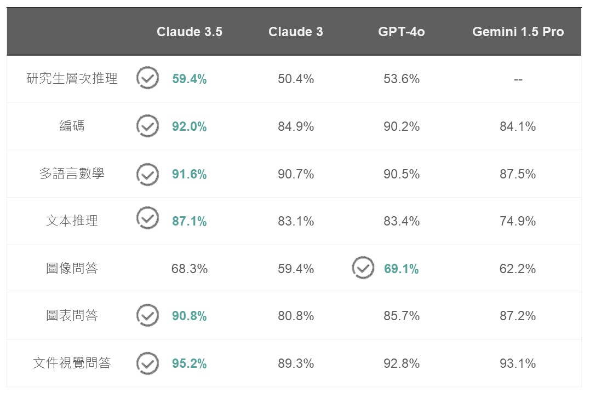The height and width of the screenshot is (393, 590).
Task: Select the GPT-4o column header
Action: (x=401, y=32)
